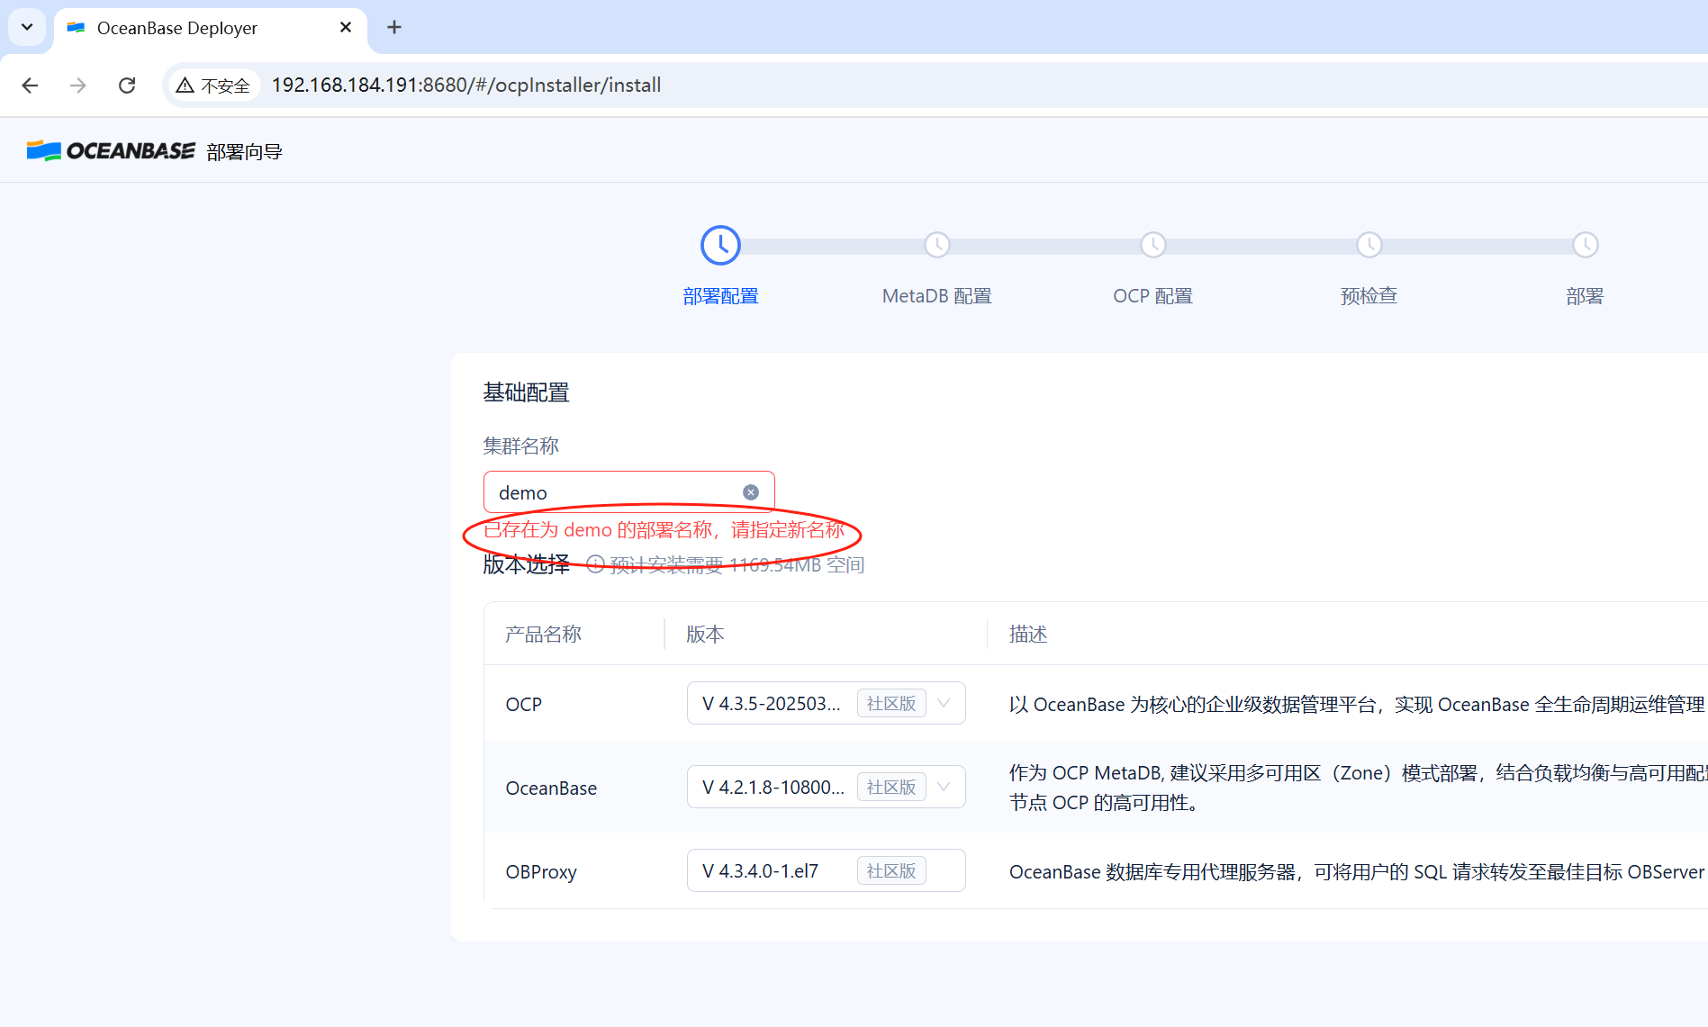Click the browser back arrow
This screenshot has width=1708, height=1027.
coord(30,85)
